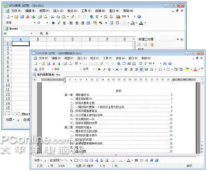The width and height of the screenshot is (207, 171).
Task: Click the AutoSum sigma icon in spreadsheet toolbar
Action: tap(97, 17)
